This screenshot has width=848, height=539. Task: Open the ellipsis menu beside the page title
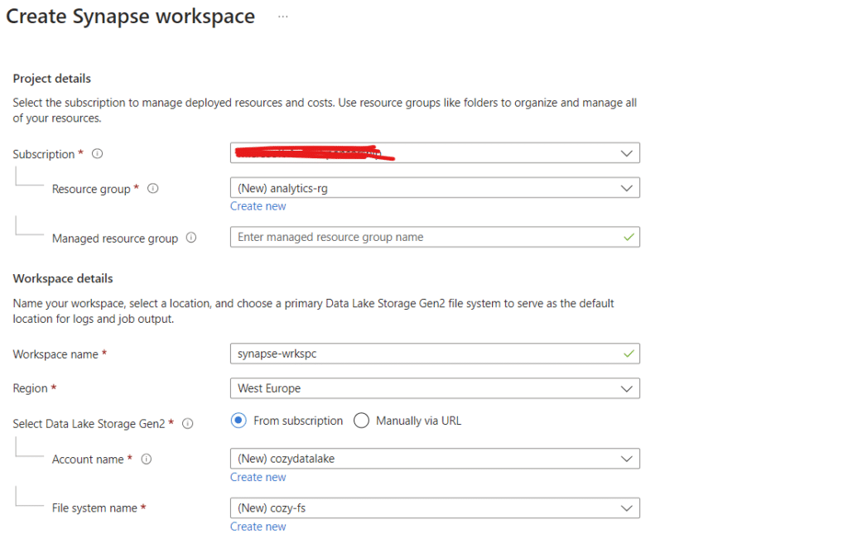282,17
